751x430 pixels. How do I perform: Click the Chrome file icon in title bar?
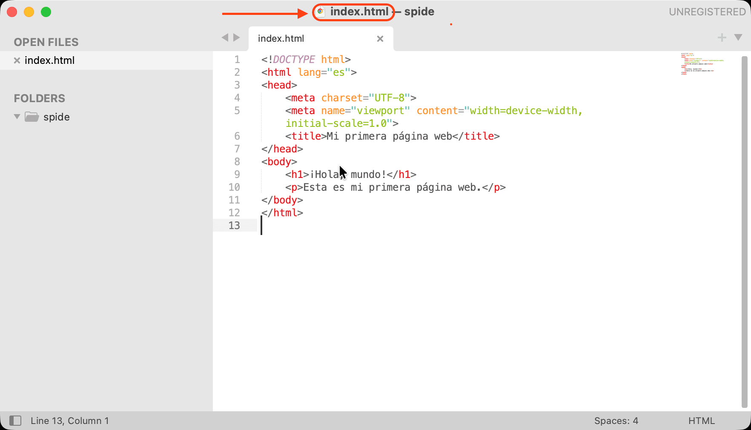click(x=321, y=12)
